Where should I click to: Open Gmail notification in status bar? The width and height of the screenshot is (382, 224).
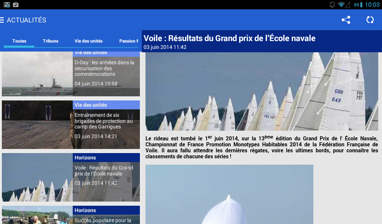(7, 4)
